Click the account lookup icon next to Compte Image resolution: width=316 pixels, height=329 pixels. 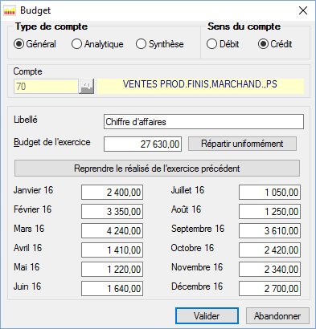tap(86, 87)
